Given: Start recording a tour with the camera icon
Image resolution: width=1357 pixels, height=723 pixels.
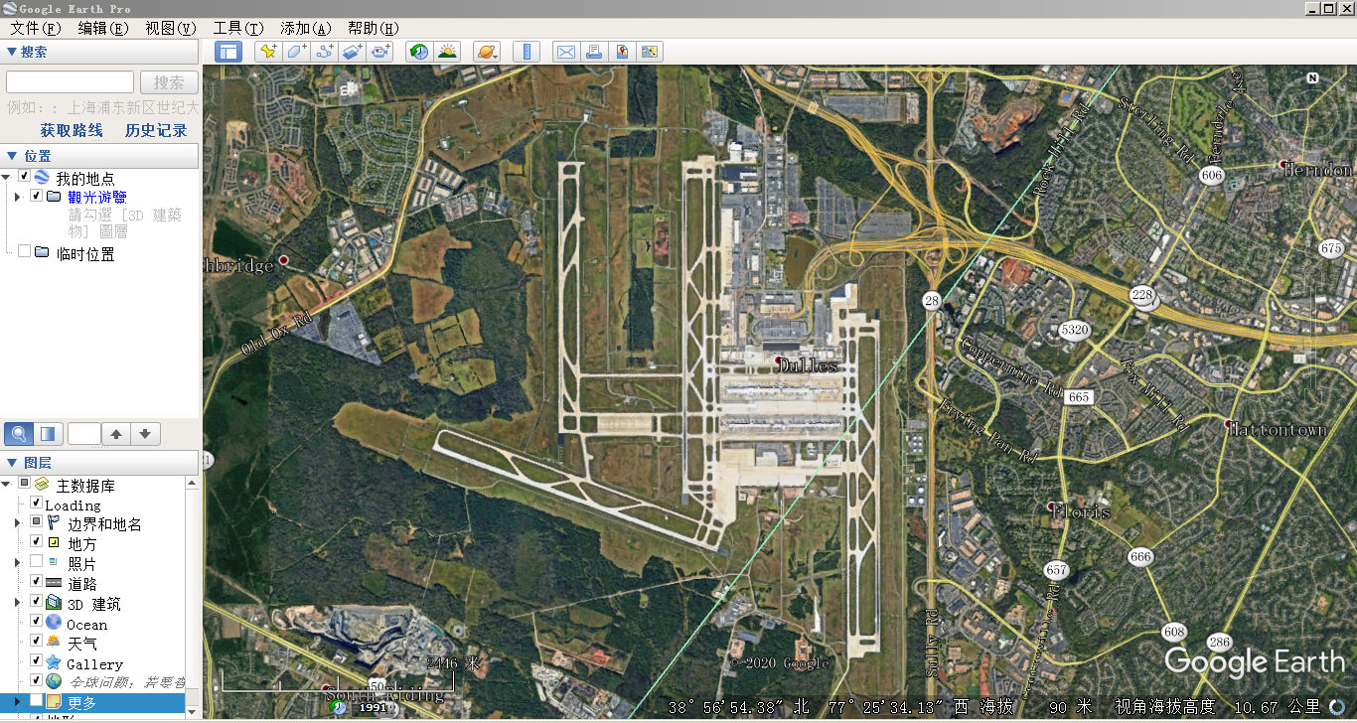Looking at the screenshot, I should [381, 52].
